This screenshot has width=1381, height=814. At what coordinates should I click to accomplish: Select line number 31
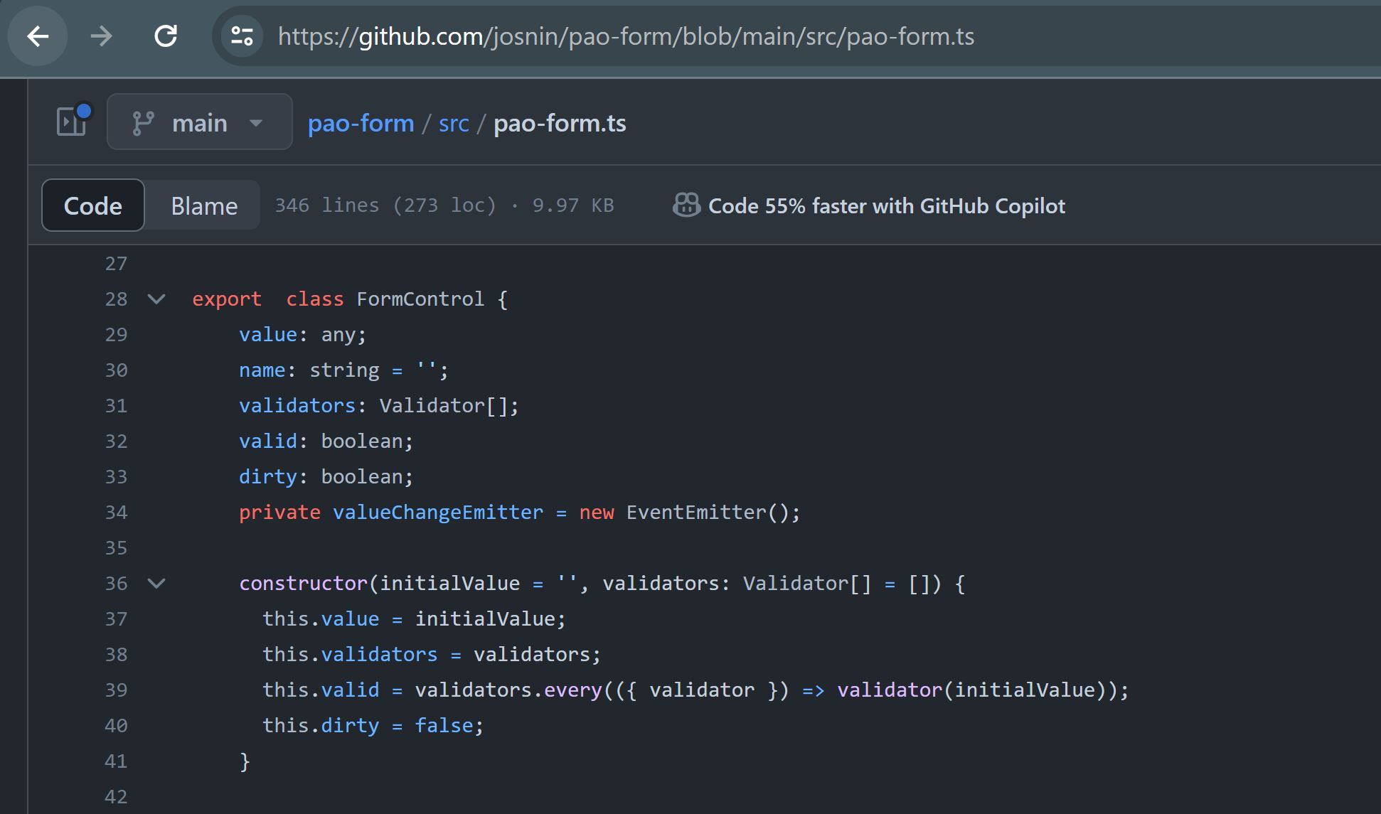click(x=117, y=406)
